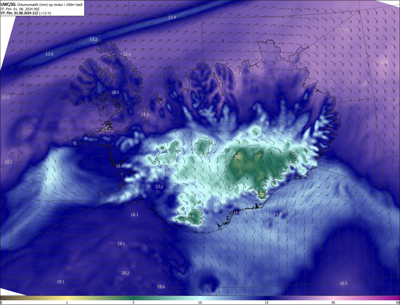Click the 17.1 wind value label
The height and width of the screenshot is (305, 400).
click(x=159, y=187)
